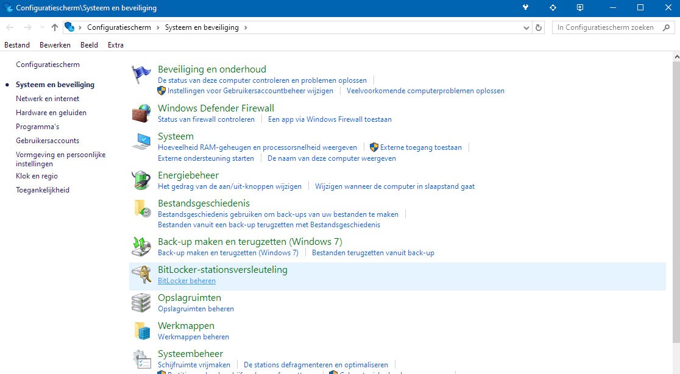The height and width of the screenshot is (374, 680).
Task: Click the vertical scrollbar thumb
Action: point(676,202)
